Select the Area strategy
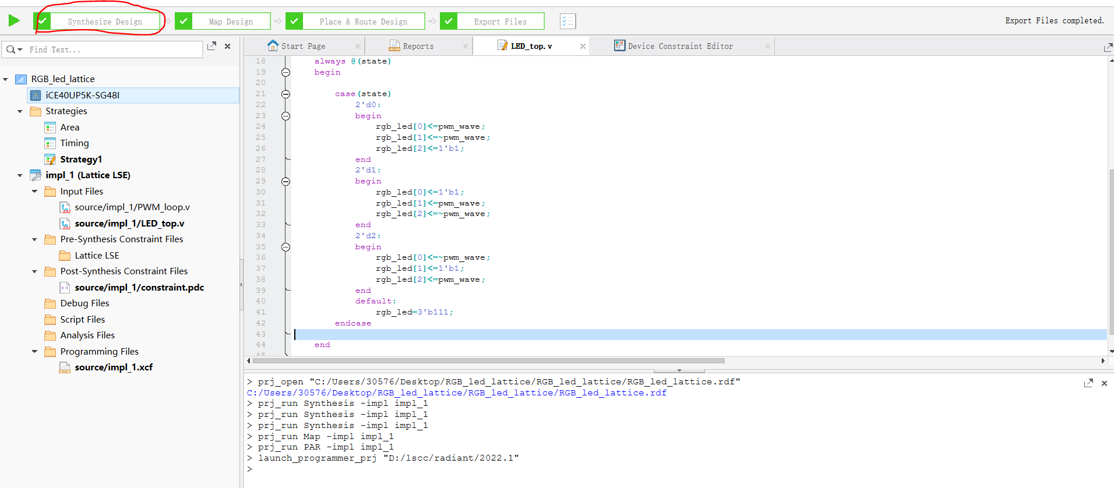The height and width of the screenshot is (488, 1114). 70,128
